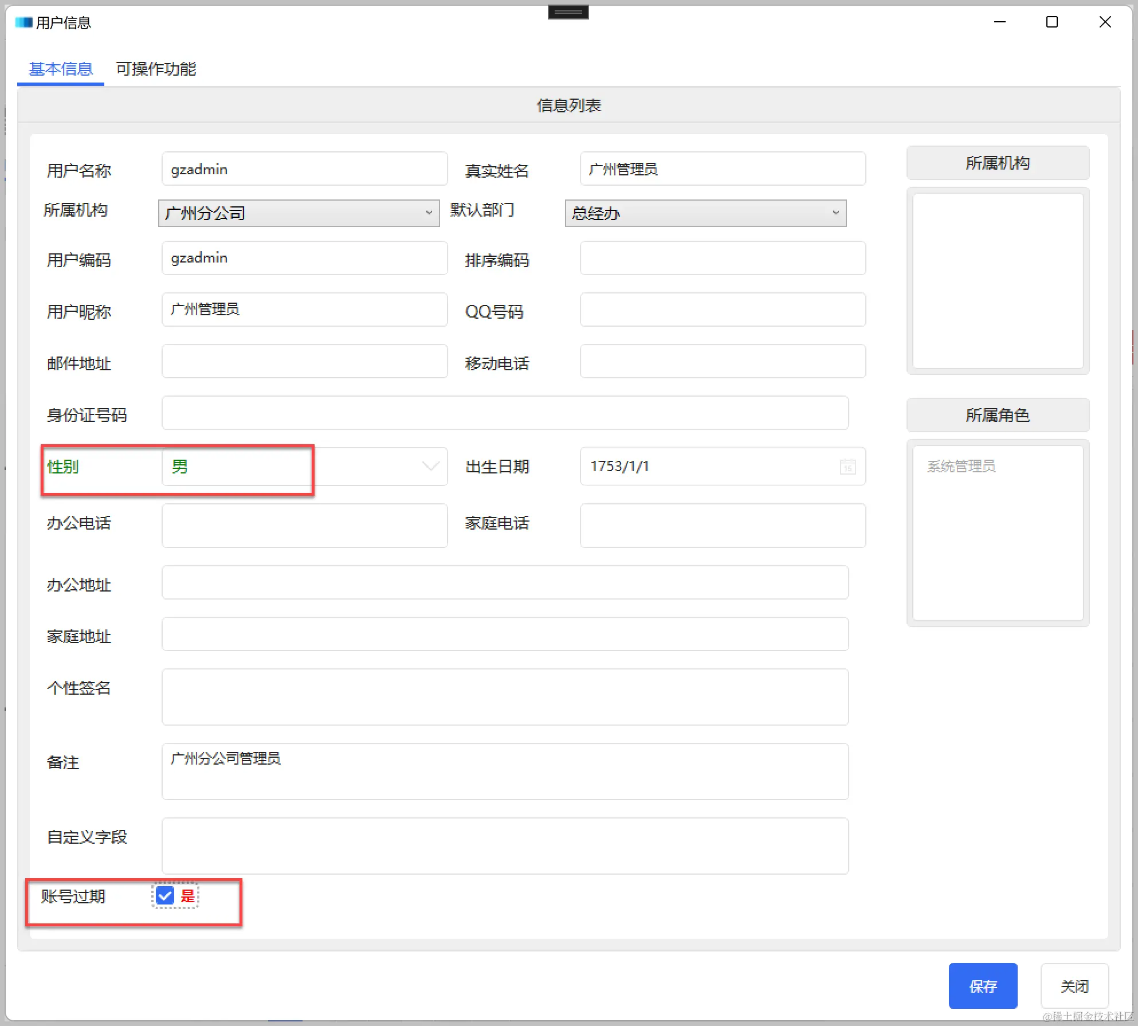Toggle the 账号过期 checkbox
Viewport: 1138px width, 1026px height.
(x=165, y=896)
